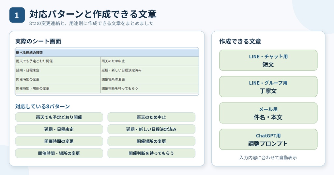
Task: Select the 実際のシート画面 panel heading
Action: tap(38, 41)
